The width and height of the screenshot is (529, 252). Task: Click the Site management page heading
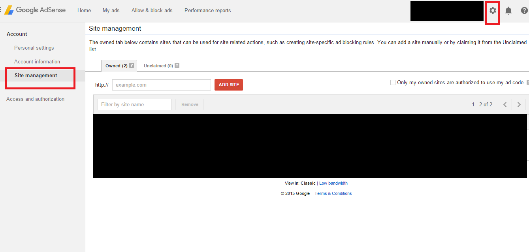click(115, 28)
